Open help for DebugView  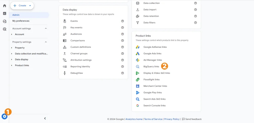coord(122,73)
